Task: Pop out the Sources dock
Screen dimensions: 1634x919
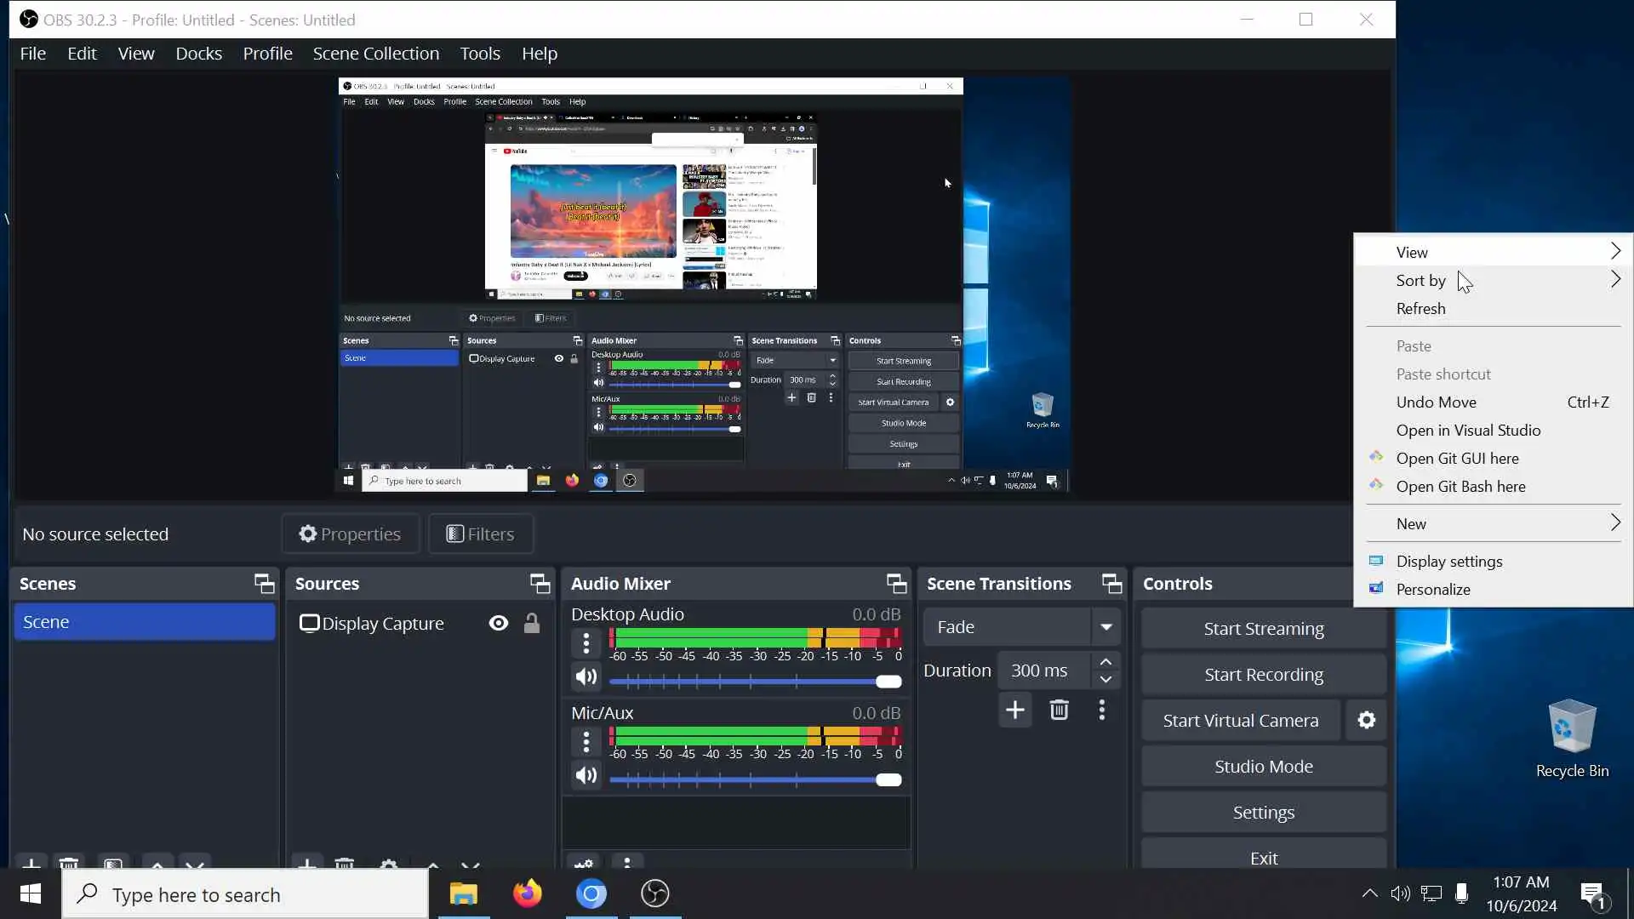Action: click(x=540, y=584)
